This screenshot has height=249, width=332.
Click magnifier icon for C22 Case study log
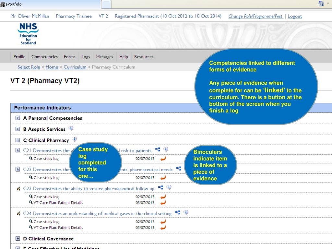click(31, 177)
